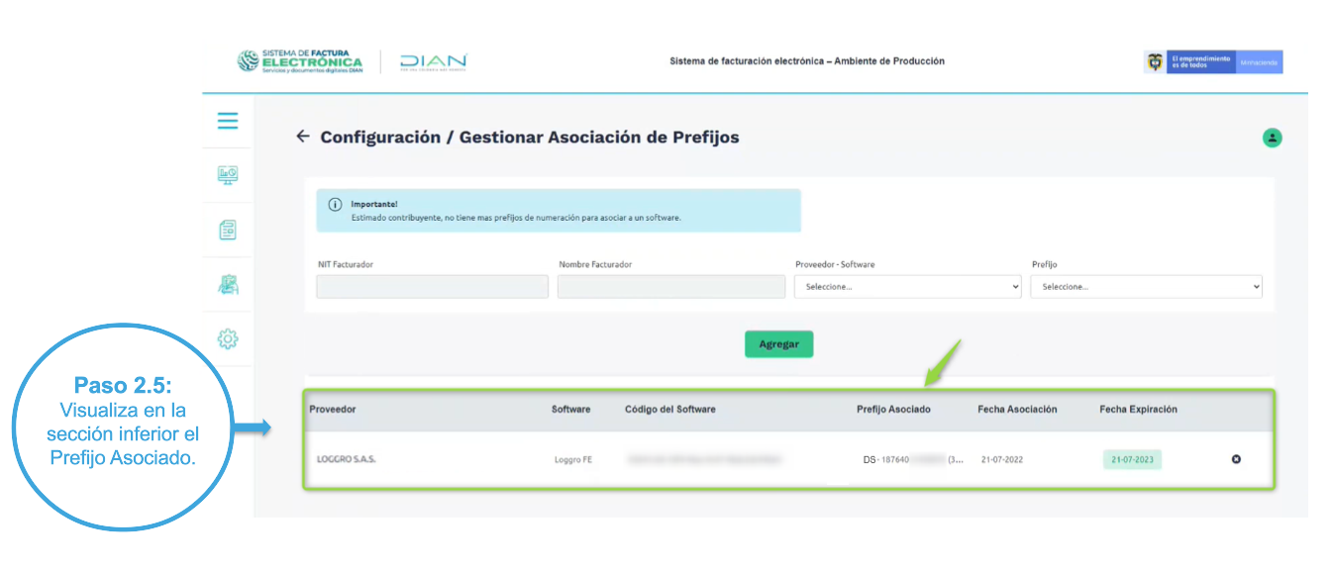Expand the Prefijo dropdown
Viewport: 1333px width, 569px height.
pyautogui.click(x=1146, y=286)
